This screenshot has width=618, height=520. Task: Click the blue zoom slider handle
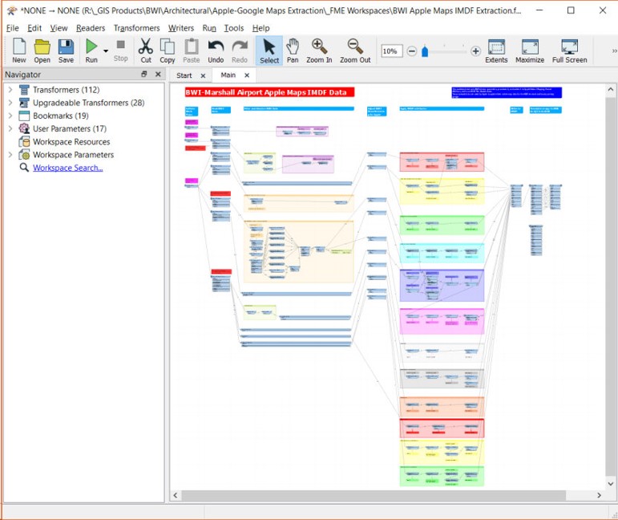click(x=425, y=51)
